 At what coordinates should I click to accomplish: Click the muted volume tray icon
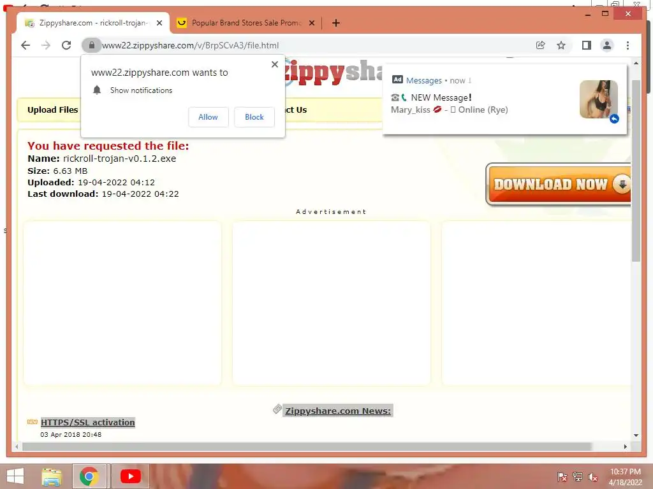593,477
